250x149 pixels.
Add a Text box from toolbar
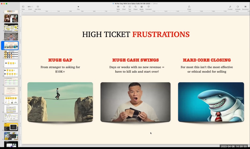[x=130, y=8]
